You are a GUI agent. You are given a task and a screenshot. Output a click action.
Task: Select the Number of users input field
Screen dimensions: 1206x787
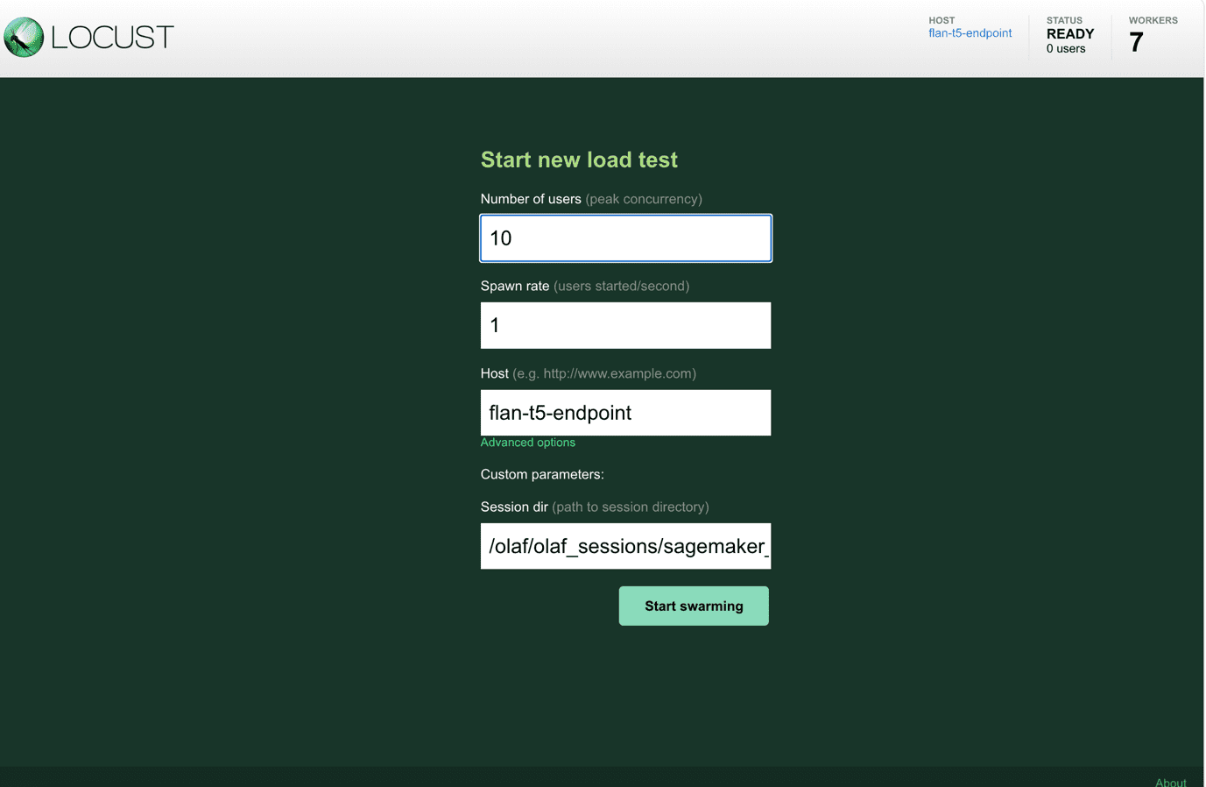[624, 238]
